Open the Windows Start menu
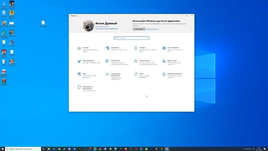Viewport: 268px width, 151px height. 3,149
